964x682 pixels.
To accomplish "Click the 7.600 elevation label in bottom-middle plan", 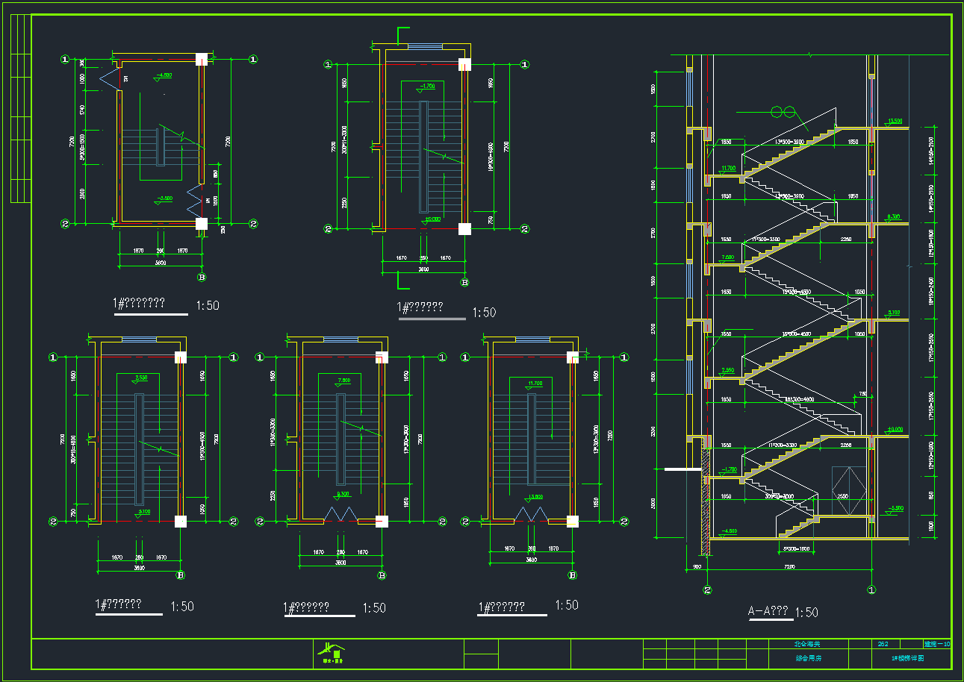I will point(343,381).
